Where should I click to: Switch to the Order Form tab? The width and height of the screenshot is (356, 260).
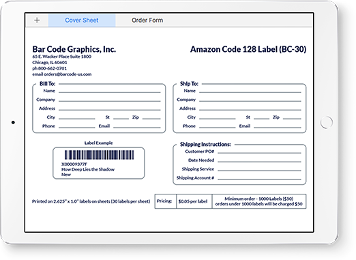(147, 20)
